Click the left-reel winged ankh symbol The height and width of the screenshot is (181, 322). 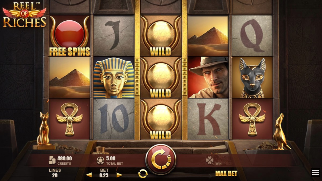point(69,119)
